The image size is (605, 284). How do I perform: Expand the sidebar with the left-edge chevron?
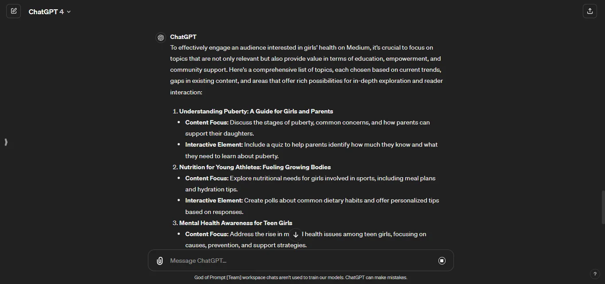[x=6, y=142]
